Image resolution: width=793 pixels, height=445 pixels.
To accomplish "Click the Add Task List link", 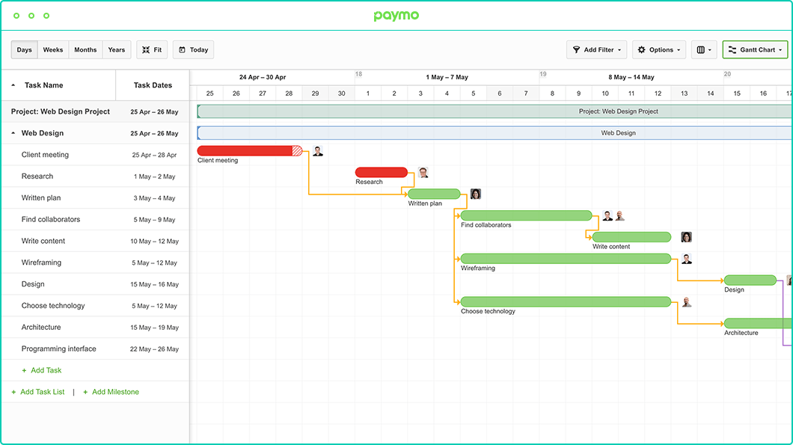I will [x=43, y=392].
